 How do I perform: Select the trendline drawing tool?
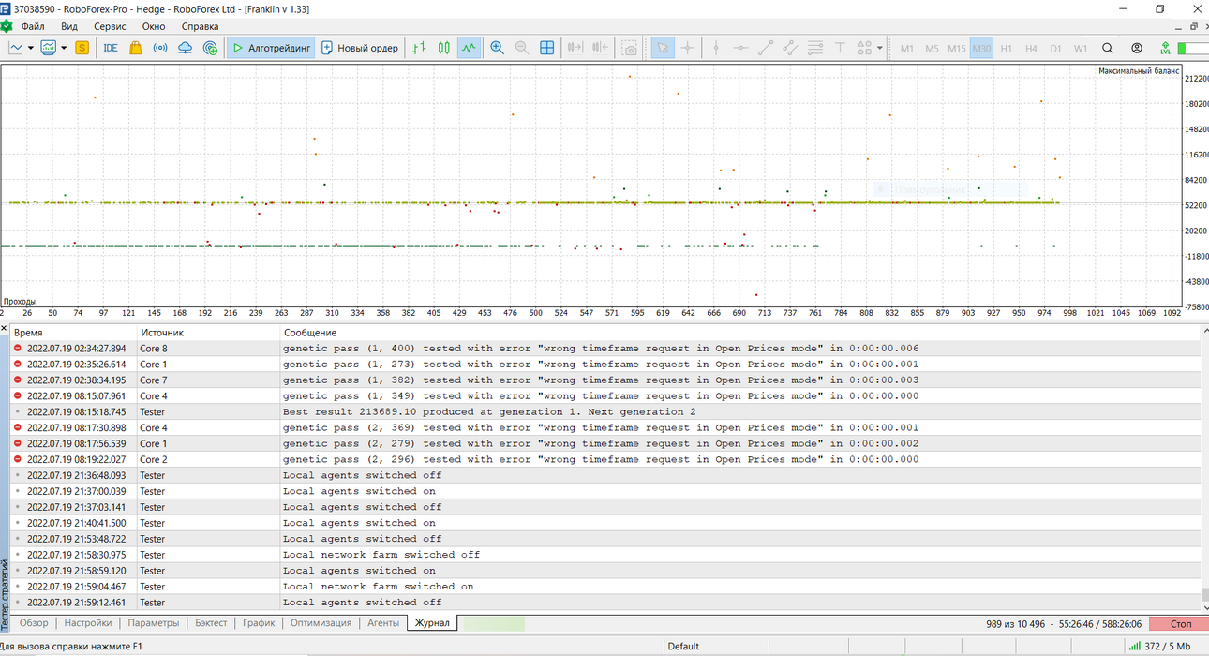coord(766,48)
